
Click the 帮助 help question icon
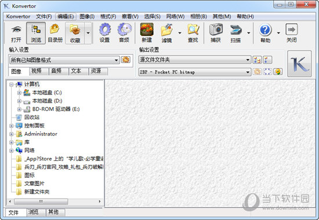point(265,30)
